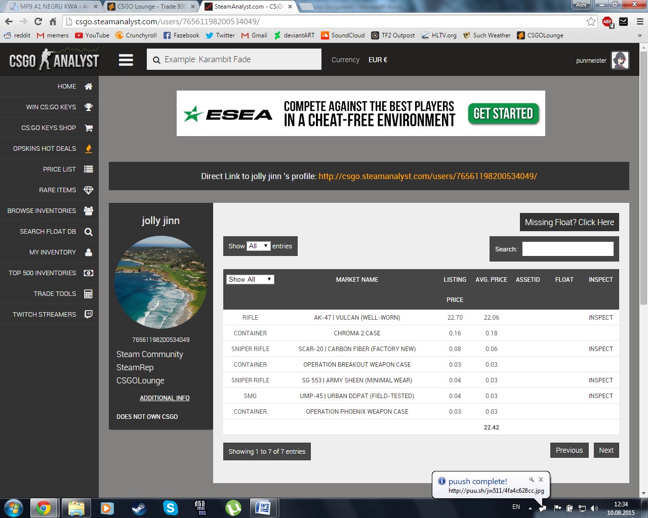Screen dimensions: 648x518
Task: Click the diamond Rare Items icon
Action: [x=89, y=190]
